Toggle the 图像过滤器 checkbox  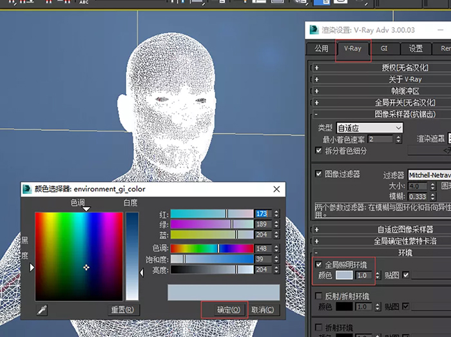tap(319, 174)
